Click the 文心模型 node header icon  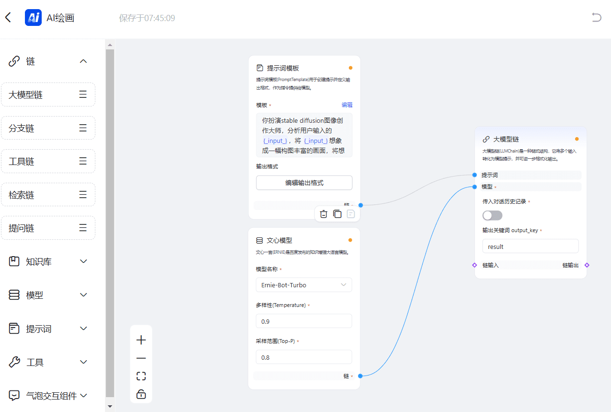point(260,240)
